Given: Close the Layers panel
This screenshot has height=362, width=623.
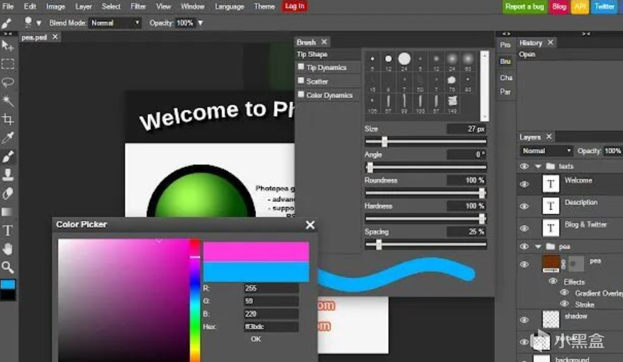Looking at the screenshot, I should point(549,137).
